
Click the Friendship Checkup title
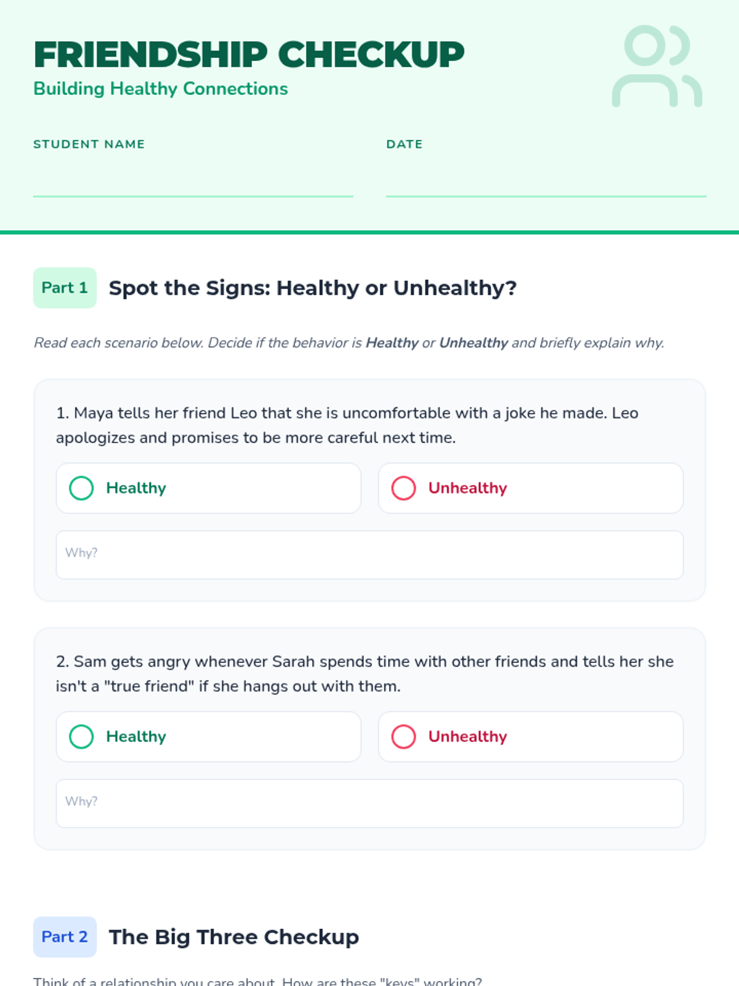(249, 55)
